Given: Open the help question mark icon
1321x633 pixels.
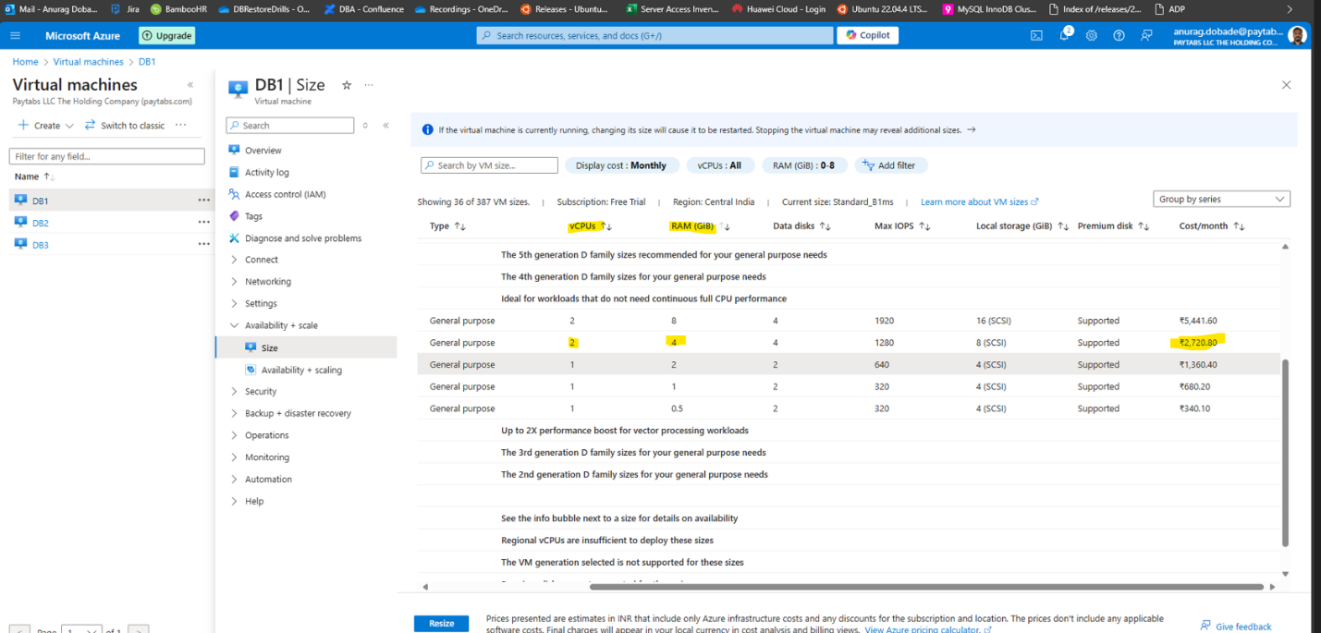Looking at the screenshot, I should [1119, 35].
